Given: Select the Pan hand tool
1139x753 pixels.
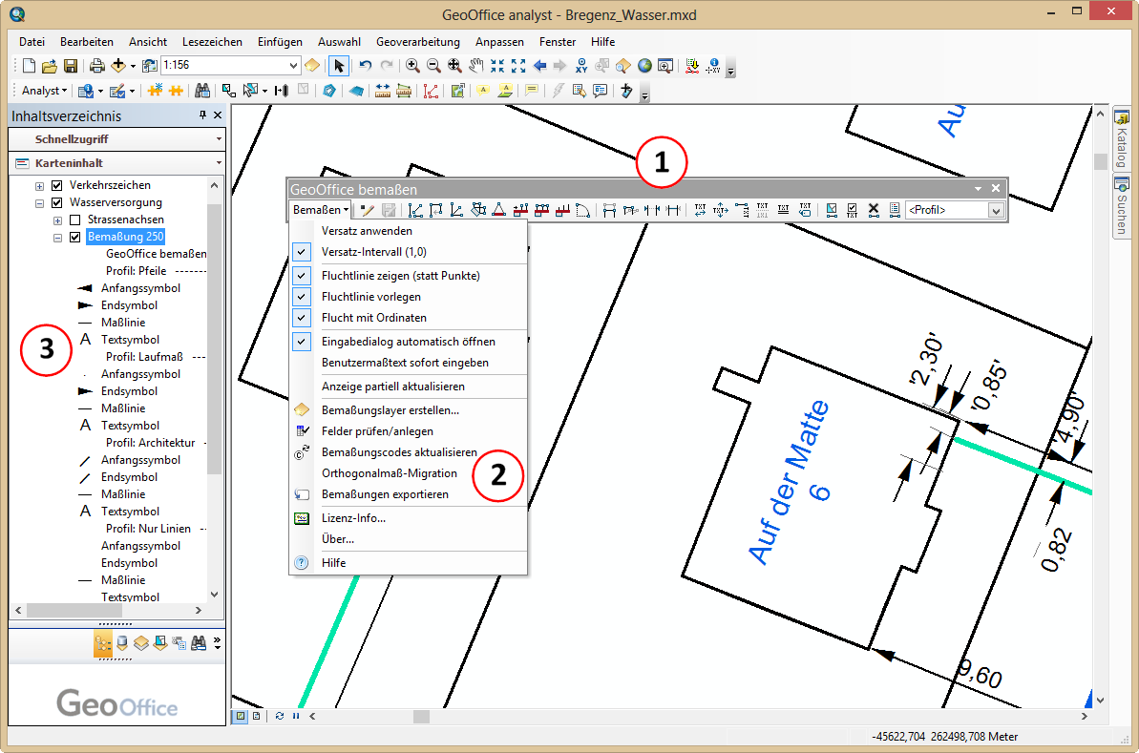Looking at the screenshot, I should click(x=475, y=66).
